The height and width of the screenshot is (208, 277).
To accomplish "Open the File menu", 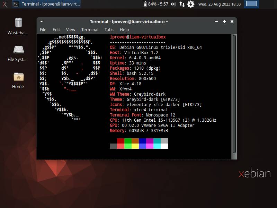I will pyautogui.click(x=43, y=30).
